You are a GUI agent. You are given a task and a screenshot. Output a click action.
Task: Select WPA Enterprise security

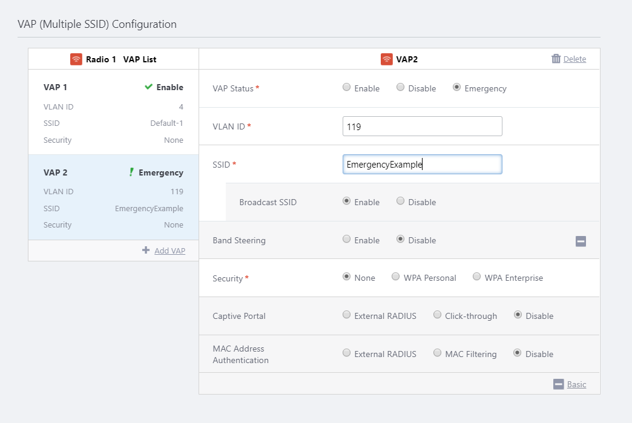click(x=477, y=277)
